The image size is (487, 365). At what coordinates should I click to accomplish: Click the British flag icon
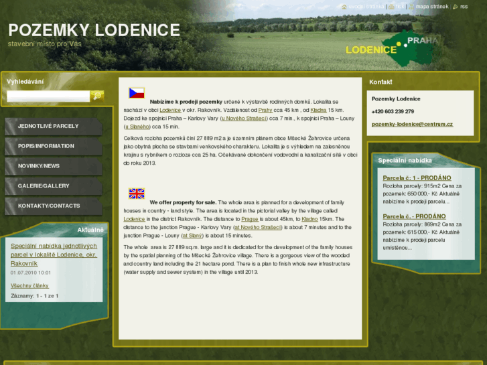[137, 194]
